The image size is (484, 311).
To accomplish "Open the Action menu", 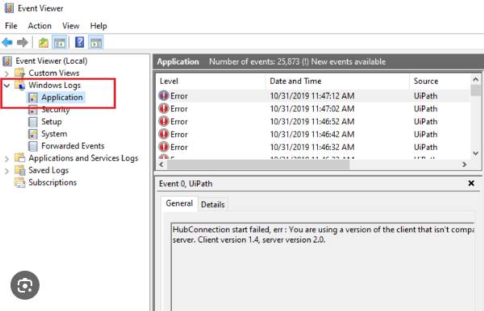I will (x=40, y=26).
